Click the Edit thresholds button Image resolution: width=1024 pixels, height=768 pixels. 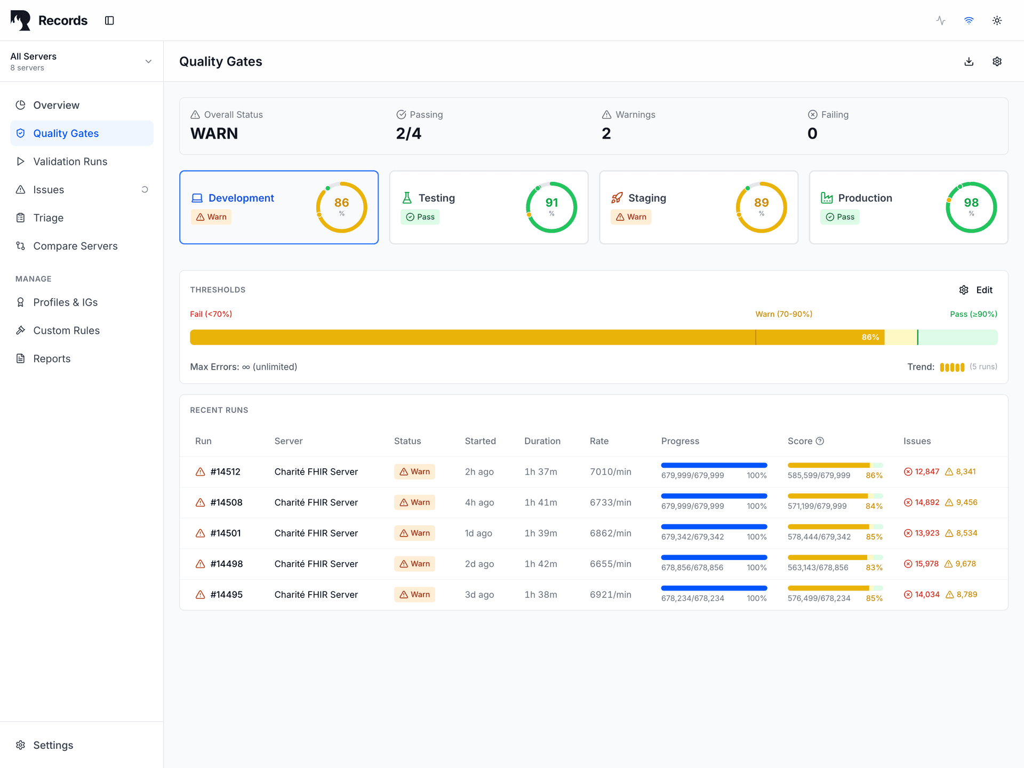click(976, 290)
